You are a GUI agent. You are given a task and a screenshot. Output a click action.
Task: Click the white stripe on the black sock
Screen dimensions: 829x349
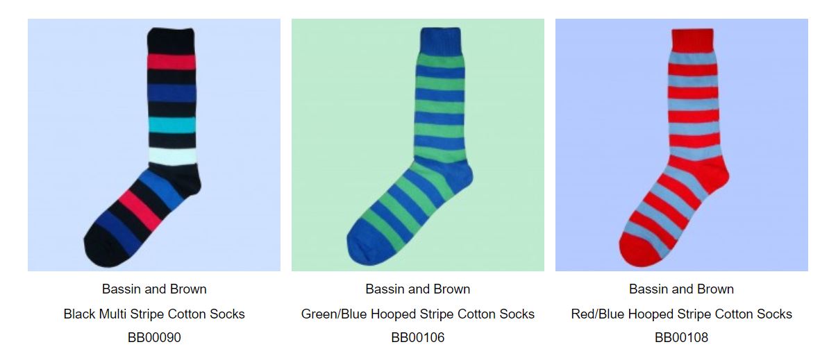[171, 156]
